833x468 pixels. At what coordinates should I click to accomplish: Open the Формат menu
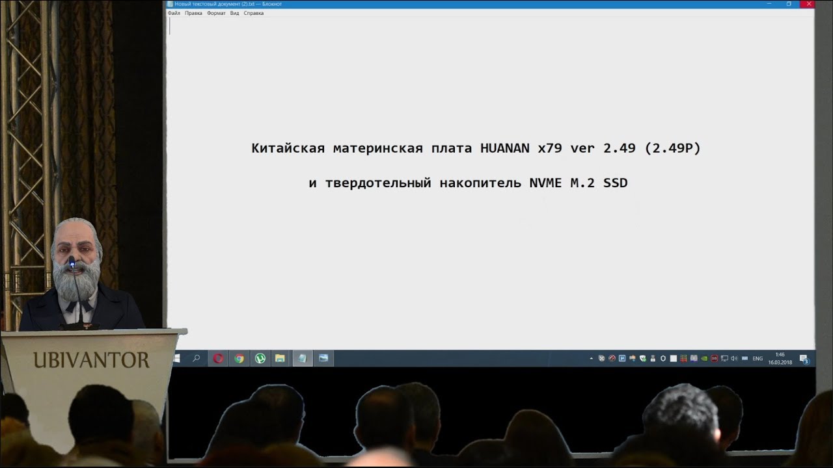click(216, 13)
